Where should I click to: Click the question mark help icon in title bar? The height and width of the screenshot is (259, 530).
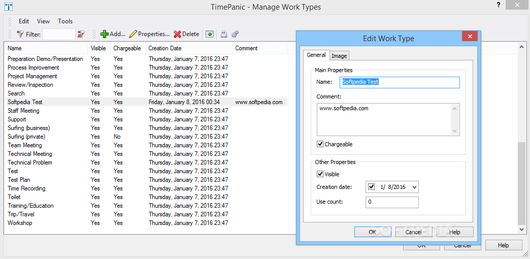point(498,5)
